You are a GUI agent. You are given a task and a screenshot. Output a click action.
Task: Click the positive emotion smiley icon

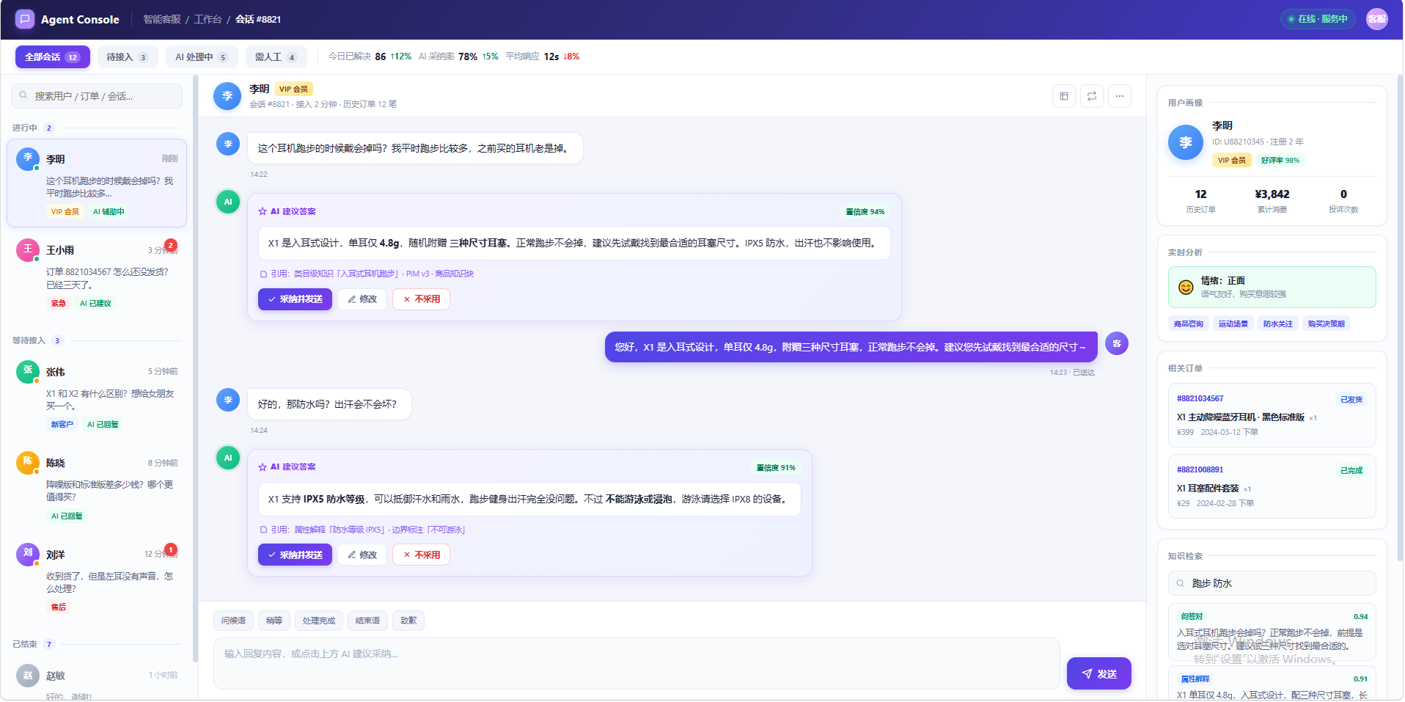tap(1186, 288)
